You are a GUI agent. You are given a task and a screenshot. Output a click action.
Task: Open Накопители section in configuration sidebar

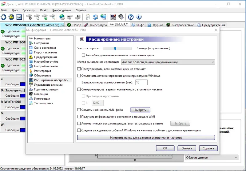point(42,38)
